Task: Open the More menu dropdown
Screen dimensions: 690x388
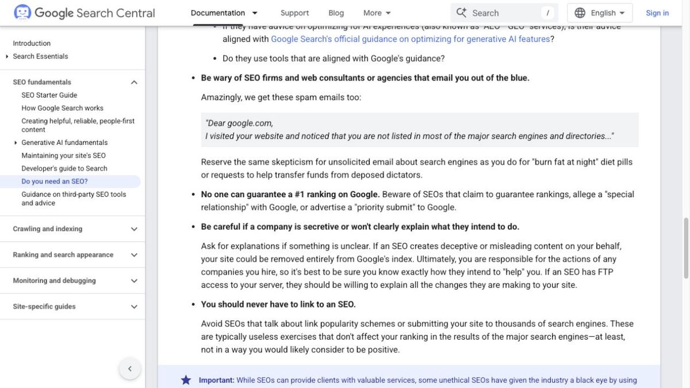Action: point(377,13)
